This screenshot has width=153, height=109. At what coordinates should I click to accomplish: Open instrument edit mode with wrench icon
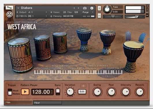[x=9, y=7]
